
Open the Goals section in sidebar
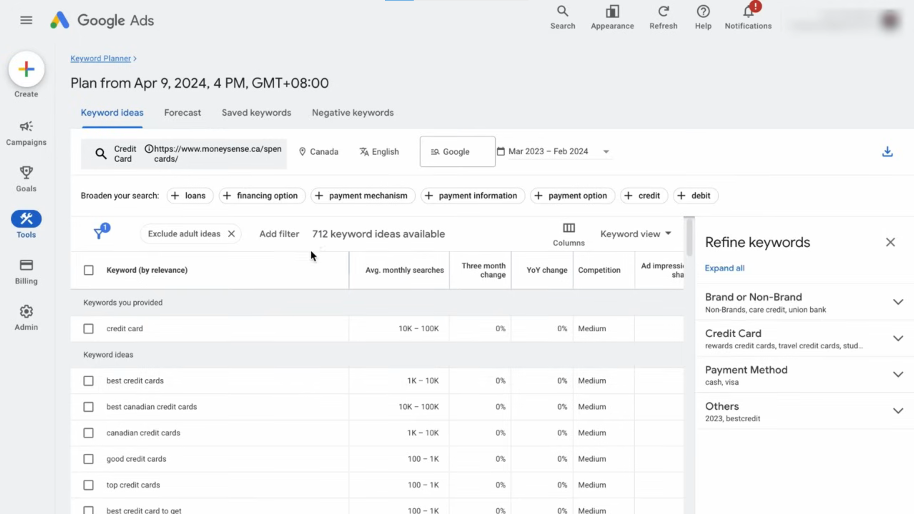(x=26, y=174)
